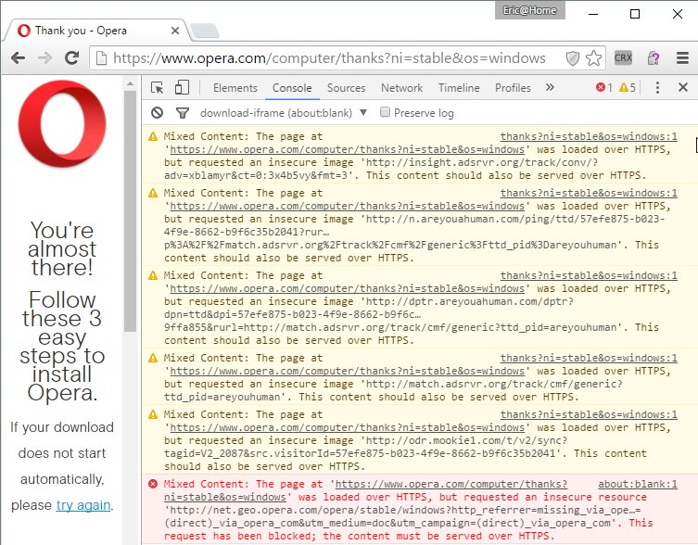Activate the inspect element picker icon
This screenshot has height=545, width=698.
158,88
